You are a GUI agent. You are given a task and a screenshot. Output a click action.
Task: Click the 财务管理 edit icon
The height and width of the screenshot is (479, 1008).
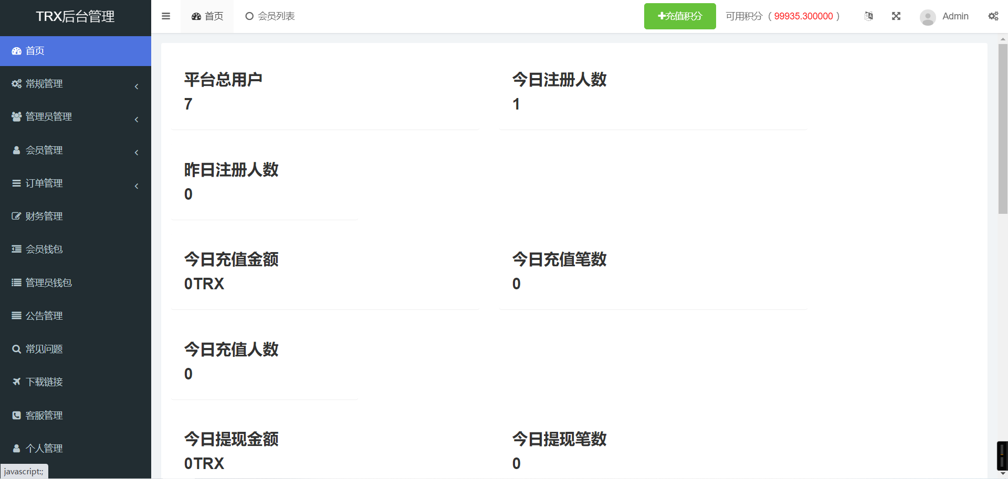point(16,216)
